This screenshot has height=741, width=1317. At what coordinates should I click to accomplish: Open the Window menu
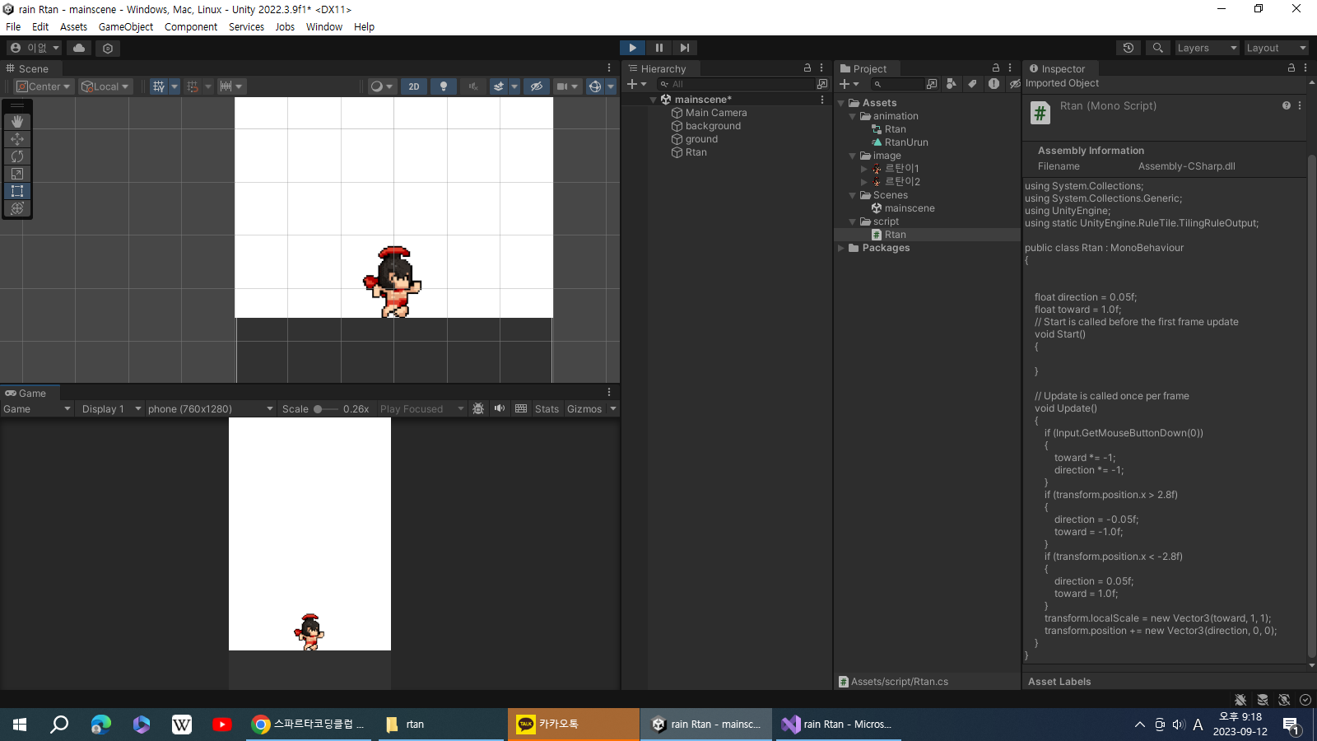click(x=324, y=27)
